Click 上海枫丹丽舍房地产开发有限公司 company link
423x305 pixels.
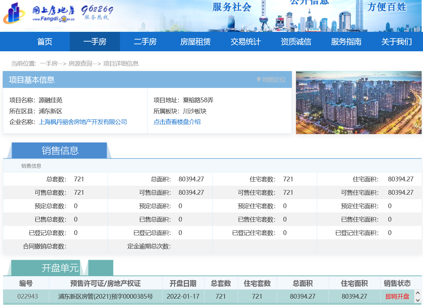(x=83, y=122)
